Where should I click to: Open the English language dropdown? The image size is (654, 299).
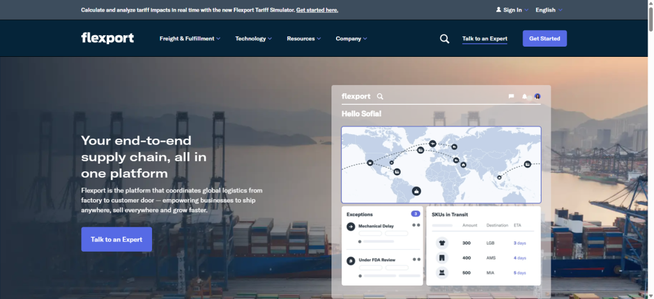pyautogui.click(x=549, y=10)
